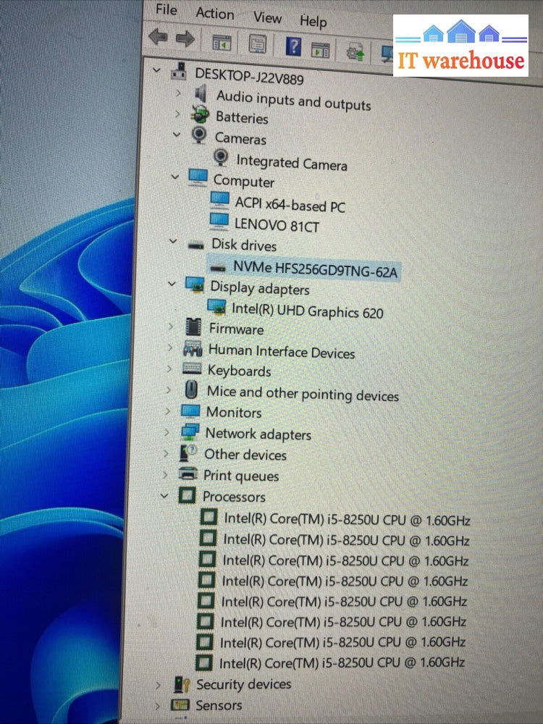Open the Action menu
This screenshot has width=543, height=724.
(215, 13)
